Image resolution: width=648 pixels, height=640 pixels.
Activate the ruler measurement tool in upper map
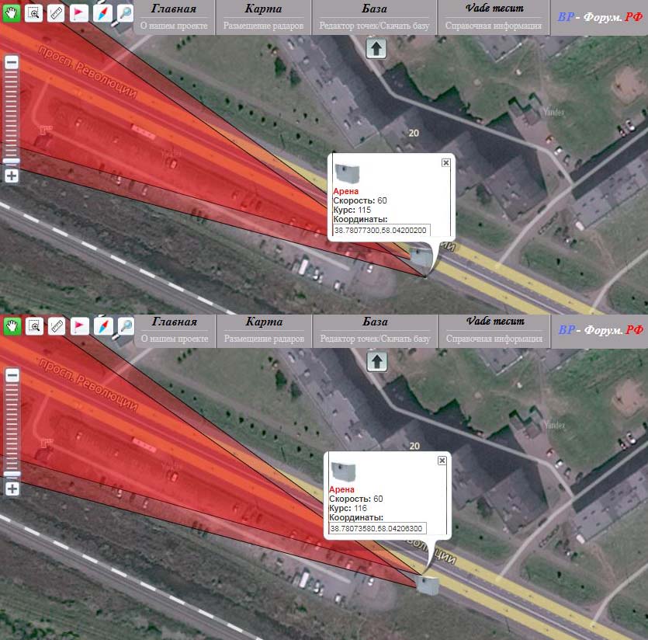click(x=56, y=12)
